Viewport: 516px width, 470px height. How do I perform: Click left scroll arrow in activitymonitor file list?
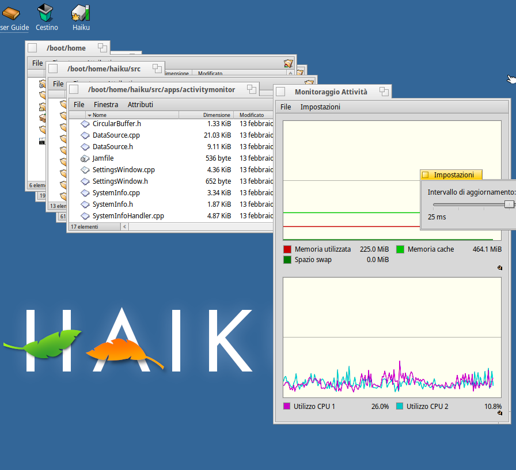coord(125,227)
